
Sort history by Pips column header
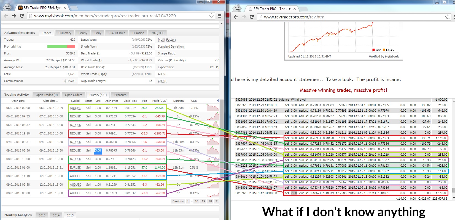click(x=144, y=101)
